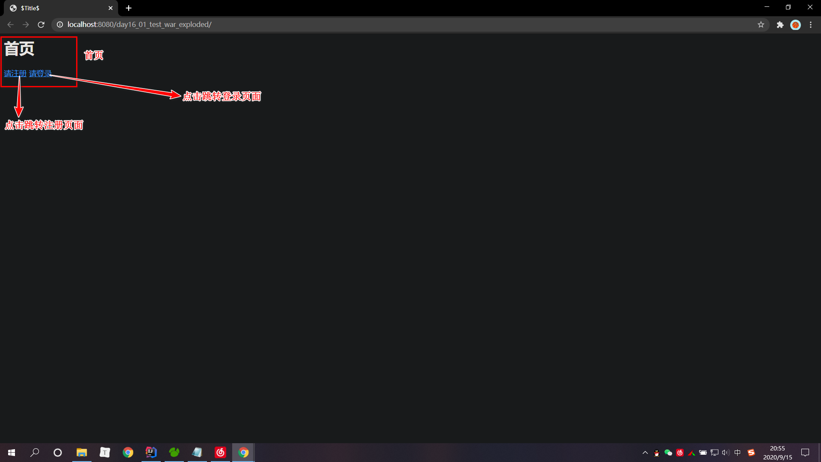Viewport: 821px width, 462px height.
Task: View site information icon in address bar
Action: (60, 25)
